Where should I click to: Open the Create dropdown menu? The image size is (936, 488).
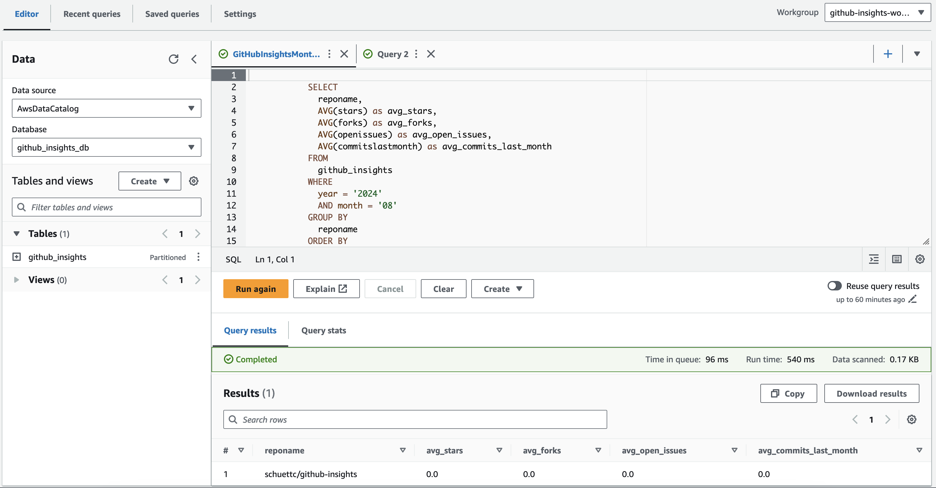(x=502, y=289)
